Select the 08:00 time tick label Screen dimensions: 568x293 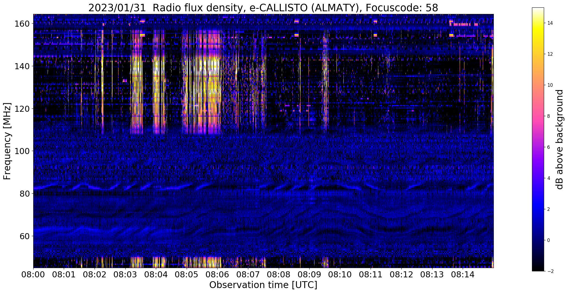tap(33, 274)
